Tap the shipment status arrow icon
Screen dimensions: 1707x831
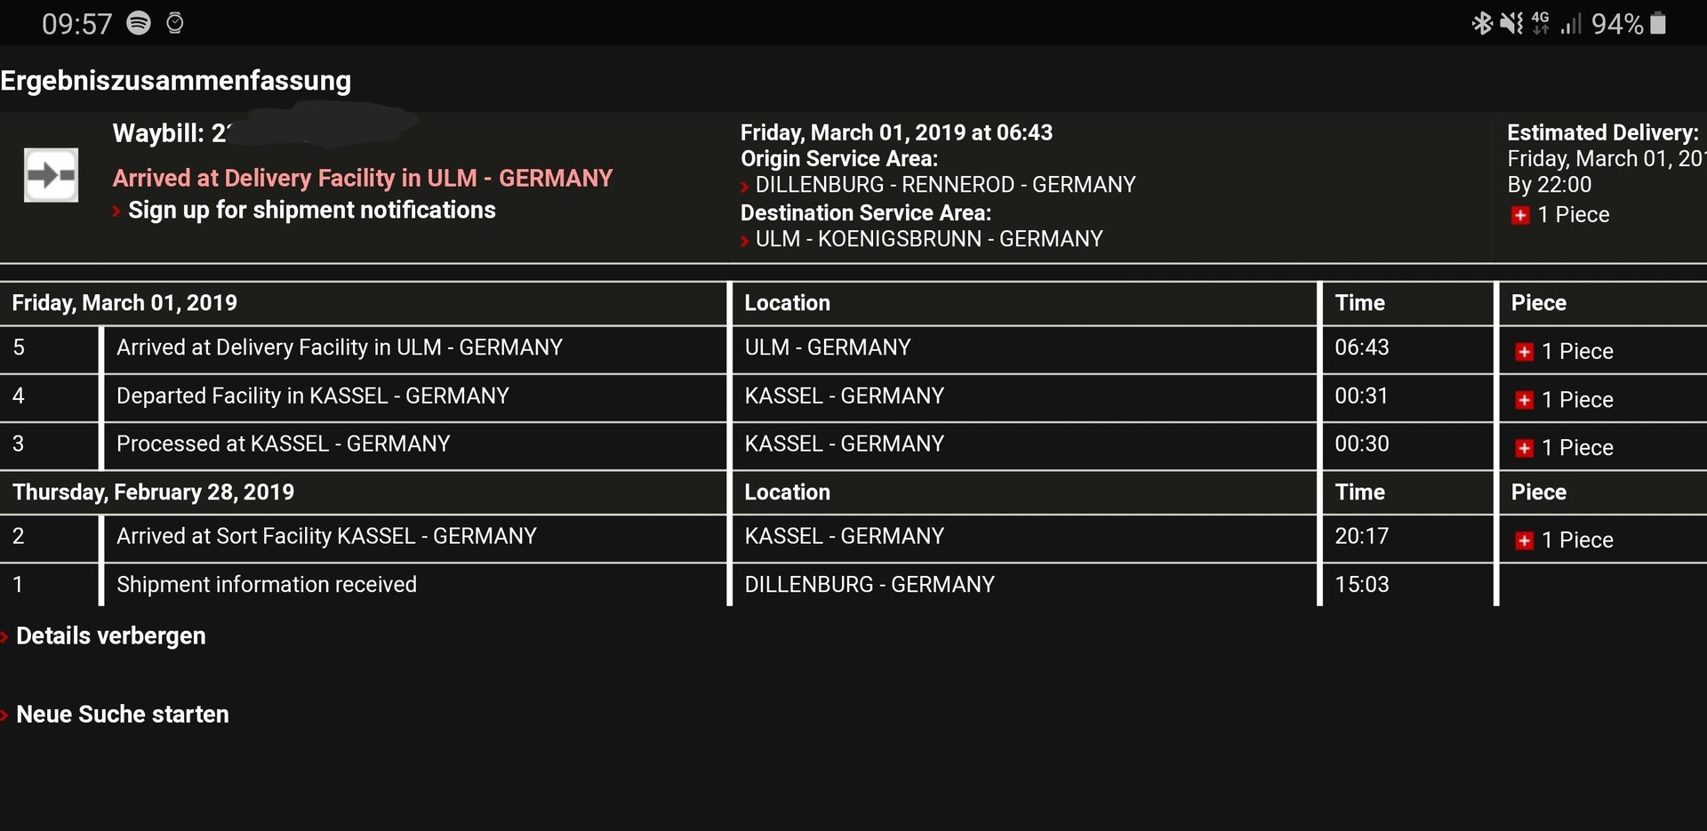[51, 175]
